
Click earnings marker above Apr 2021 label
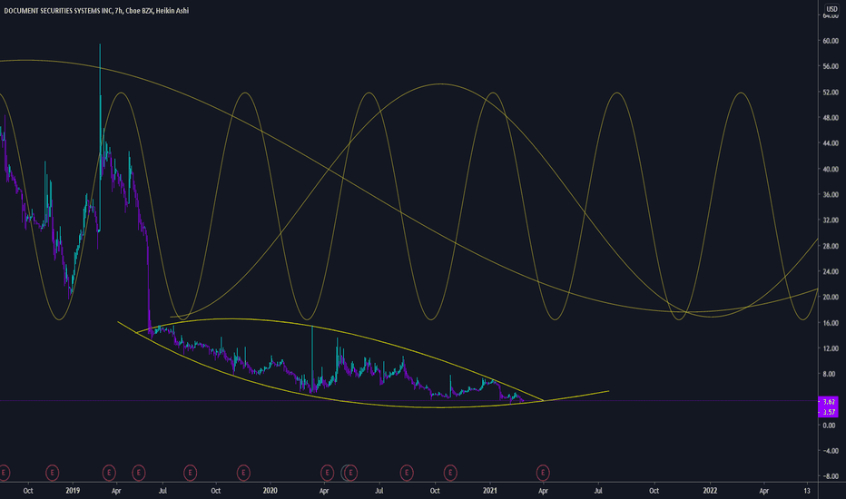[543, 473]
